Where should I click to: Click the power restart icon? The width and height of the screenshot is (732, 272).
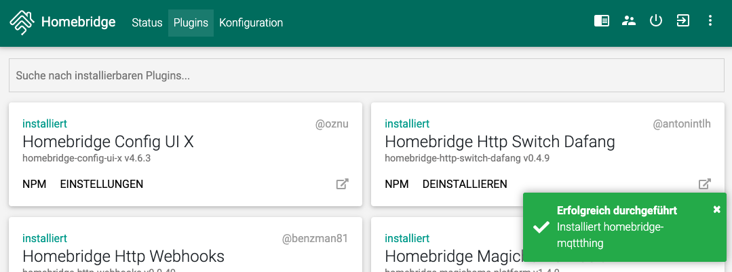(656, 20)
